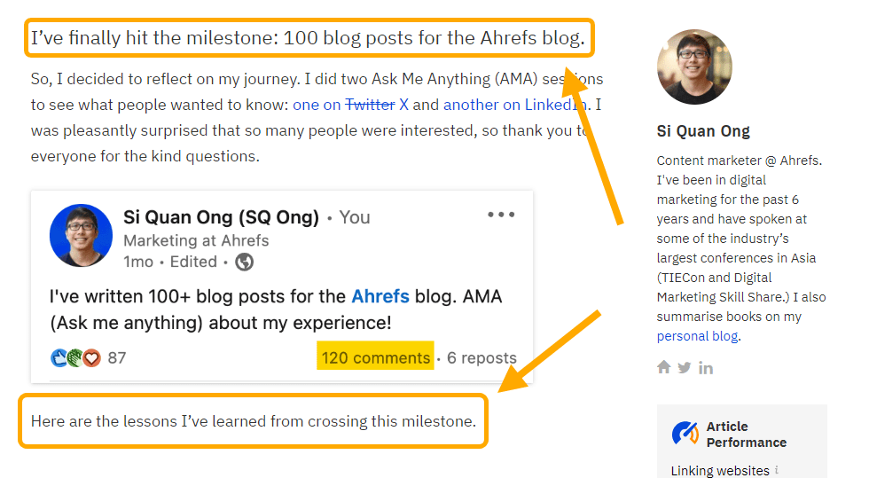Click the home icon under the author bio

[x=663, y=367]
